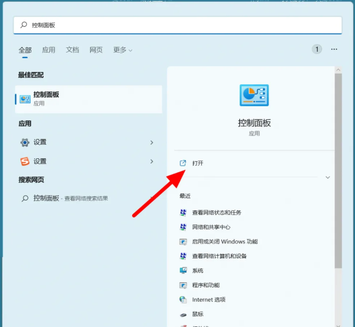The width and height of the screenshot is (355, 327).
Task: Click the Sogou S icon for 设置
Action: pos(25,161)
